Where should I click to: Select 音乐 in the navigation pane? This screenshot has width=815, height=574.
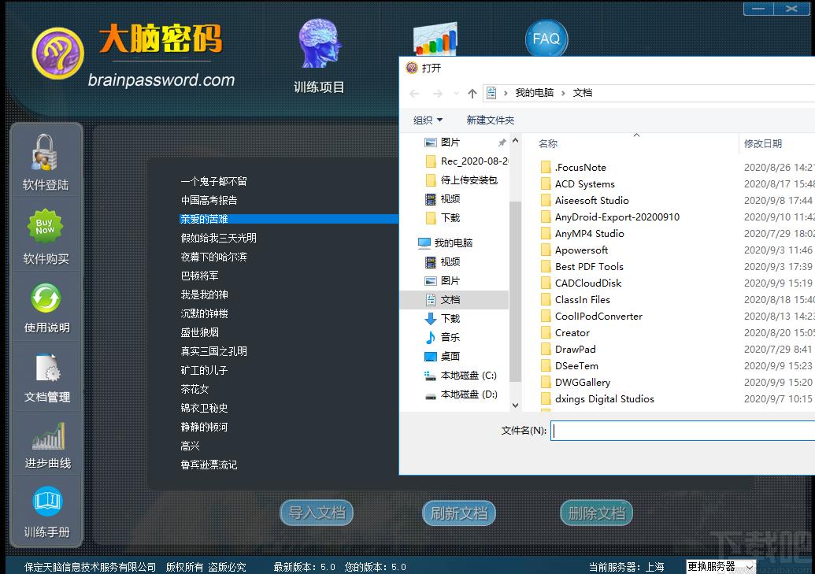pyautogui.click(x=450, y=338)
